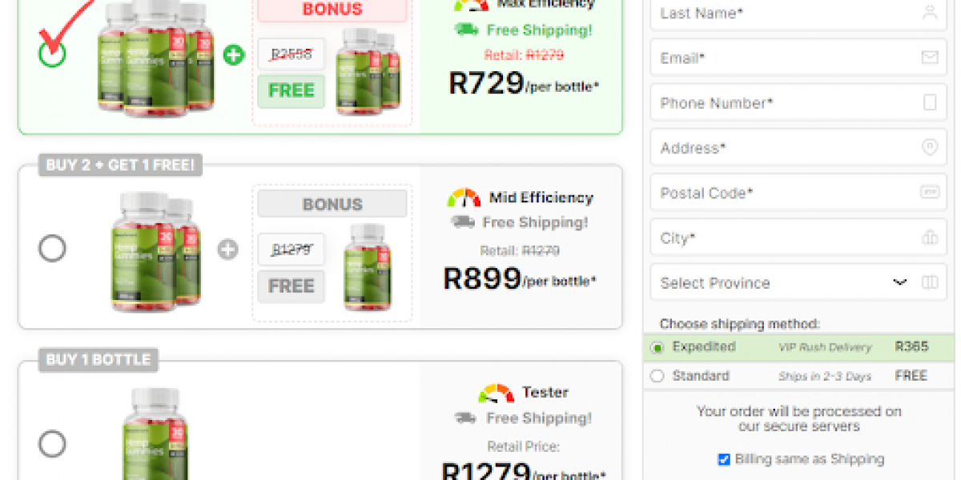Click into the Email input field

pos(785,58)
